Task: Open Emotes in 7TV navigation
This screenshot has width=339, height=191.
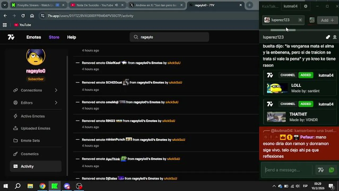Action: tap(34, 37)
